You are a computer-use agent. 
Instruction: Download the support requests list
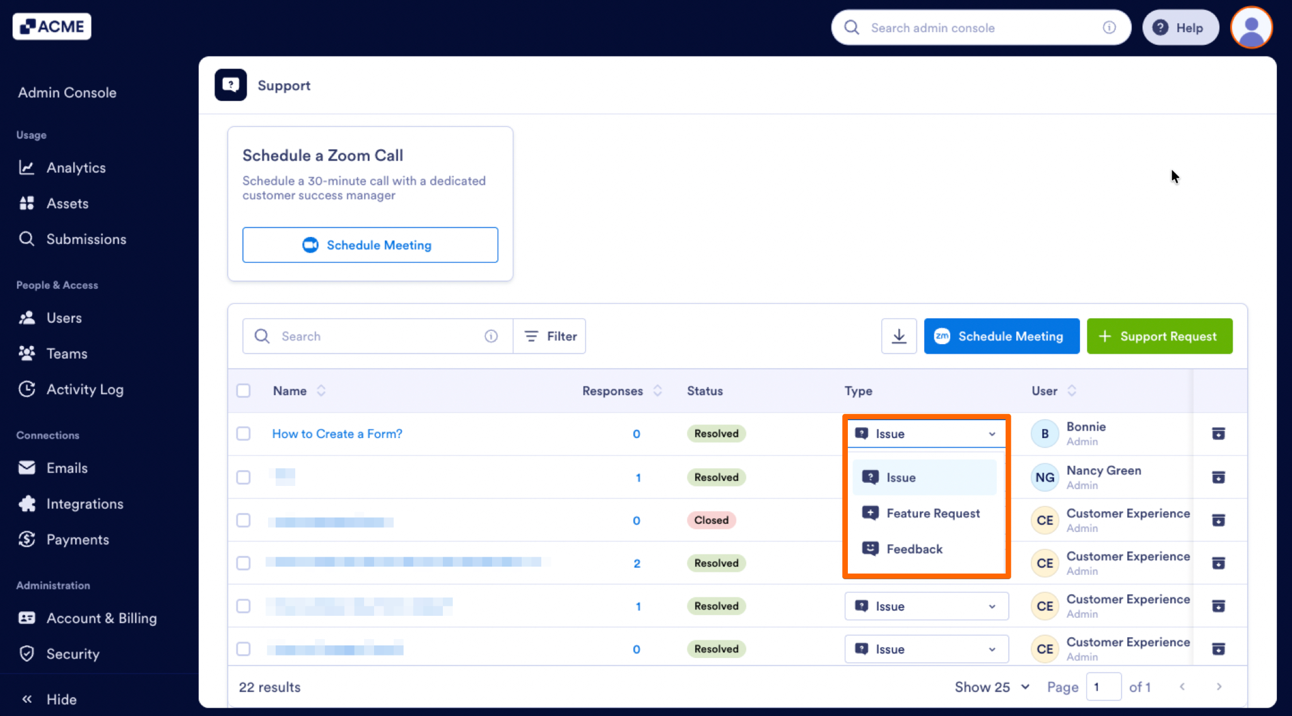(899, 337)
